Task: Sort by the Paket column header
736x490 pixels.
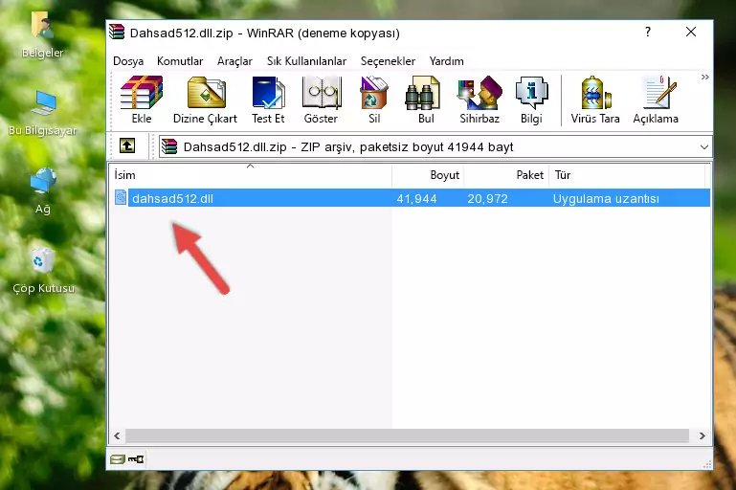Action: 506,175
